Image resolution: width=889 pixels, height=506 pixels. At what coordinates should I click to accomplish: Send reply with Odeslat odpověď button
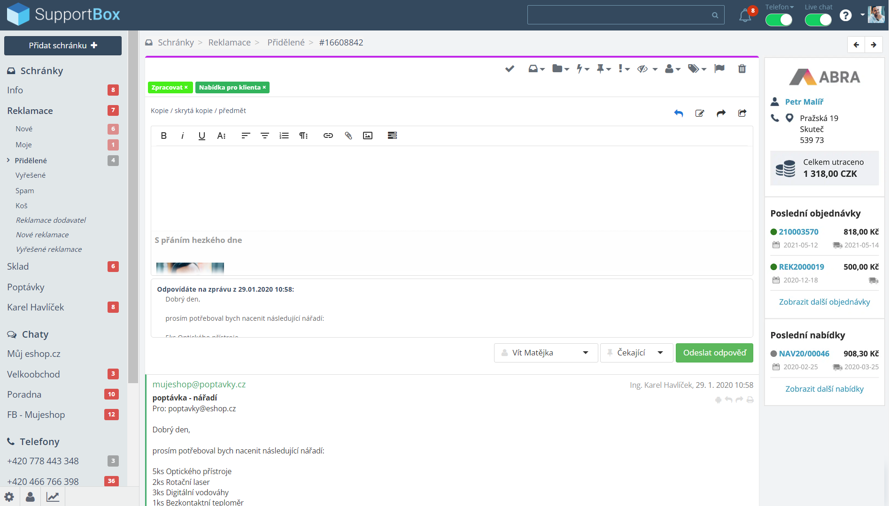pos(714,353)
